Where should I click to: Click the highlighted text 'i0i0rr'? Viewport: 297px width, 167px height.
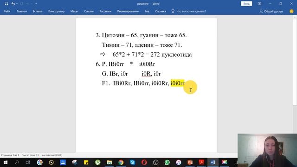click(177, 83)
